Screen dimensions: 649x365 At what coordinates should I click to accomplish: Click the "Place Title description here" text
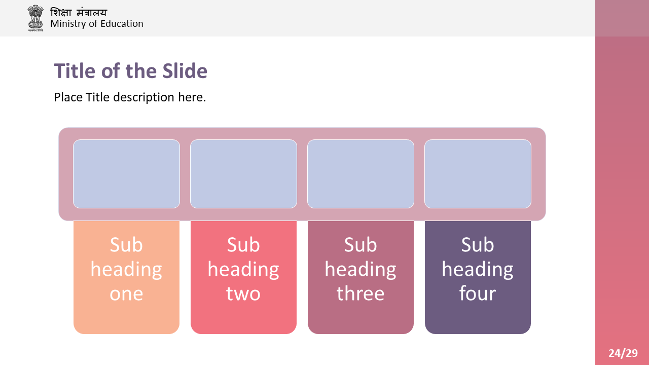[130, 97]
